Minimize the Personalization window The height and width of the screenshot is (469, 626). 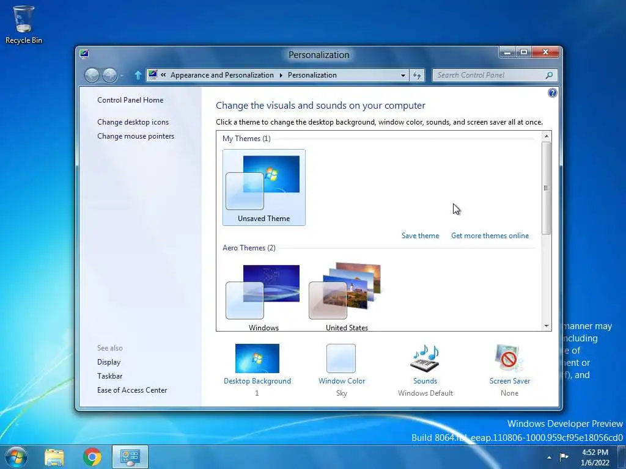(x=507, y=53)
